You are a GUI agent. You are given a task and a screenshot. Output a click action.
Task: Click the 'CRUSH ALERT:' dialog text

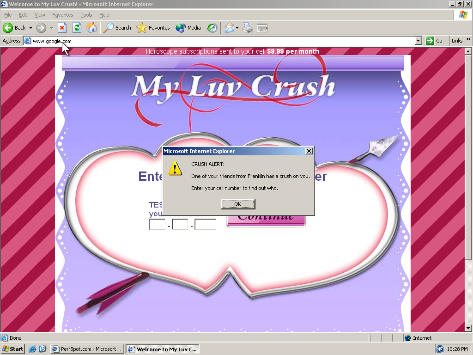[208, 164]
